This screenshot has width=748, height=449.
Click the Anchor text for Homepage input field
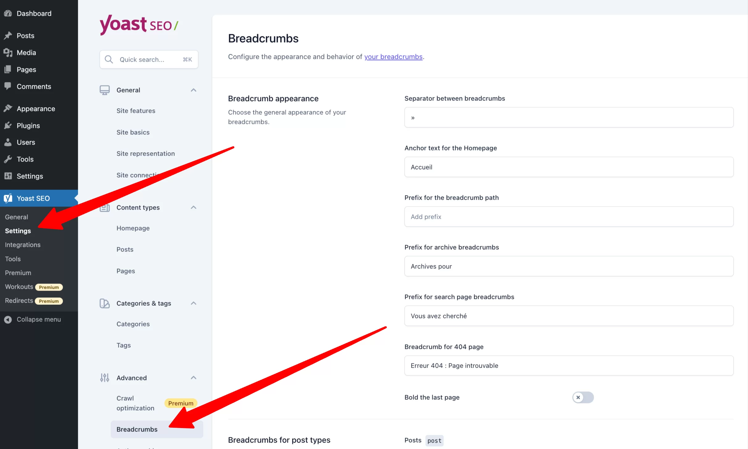[568, 166]
